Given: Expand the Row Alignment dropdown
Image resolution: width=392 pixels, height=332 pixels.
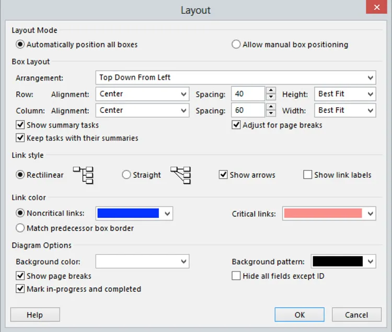Looking at the screenshot, I should point(183,95).
